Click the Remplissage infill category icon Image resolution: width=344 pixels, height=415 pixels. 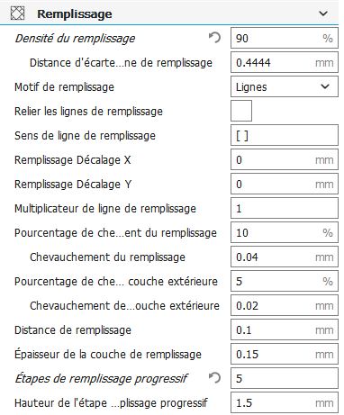pyautogui.click(x=17, y=14)
